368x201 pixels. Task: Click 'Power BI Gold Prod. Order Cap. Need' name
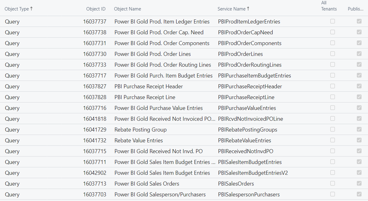pyautogui.click(x=159, y=32)
